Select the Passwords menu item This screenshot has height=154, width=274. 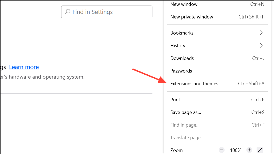(181, 71)
